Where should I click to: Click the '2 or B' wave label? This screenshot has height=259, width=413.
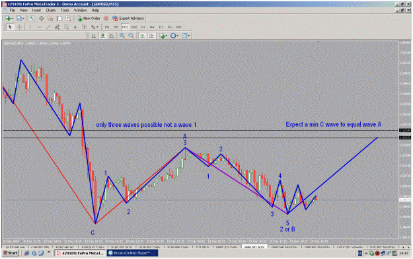click(287, 229)
